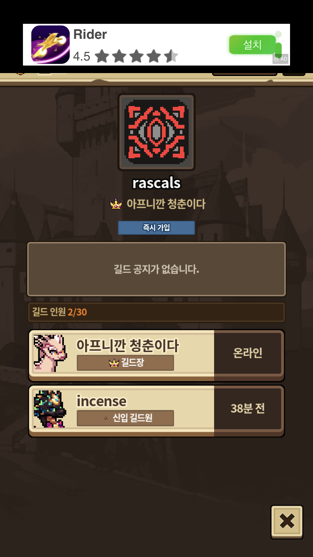Tap the 길드장 role badge

(125, 363)
